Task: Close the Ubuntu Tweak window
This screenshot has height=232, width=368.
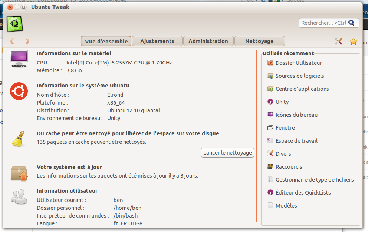Action: coord(10,7)
